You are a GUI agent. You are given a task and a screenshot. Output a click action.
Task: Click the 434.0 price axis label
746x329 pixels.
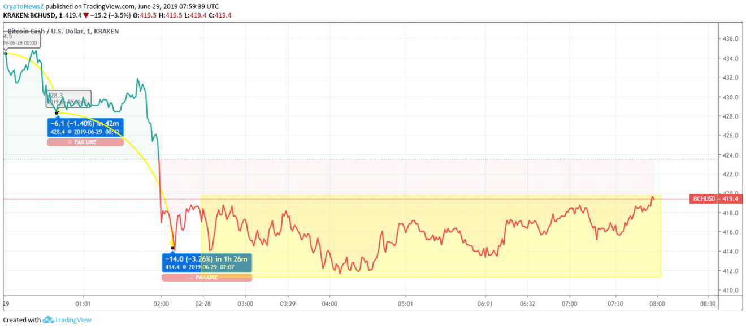coord(731,59)
